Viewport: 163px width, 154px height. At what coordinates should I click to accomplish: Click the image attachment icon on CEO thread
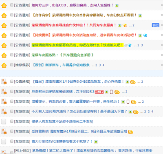[117, 6]
